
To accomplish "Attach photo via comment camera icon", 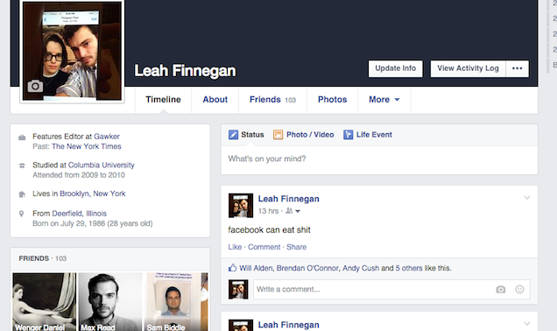I will [501, 290].
